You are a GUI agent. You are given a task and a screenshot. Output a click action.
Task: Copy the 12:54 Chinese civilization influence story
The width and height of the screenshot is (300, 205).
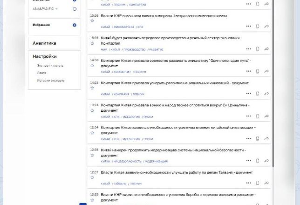click(x=258, y=138)
